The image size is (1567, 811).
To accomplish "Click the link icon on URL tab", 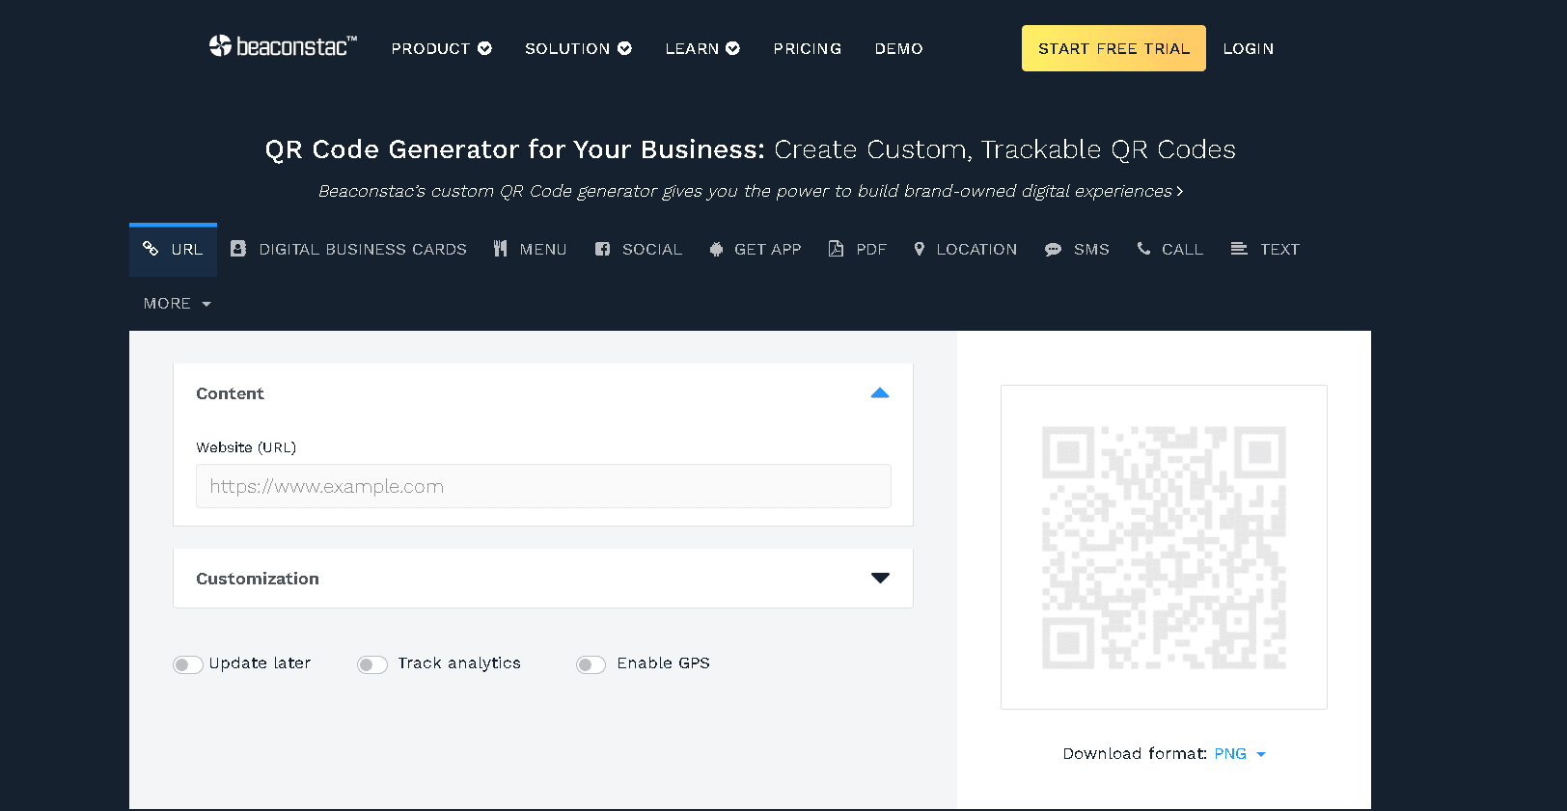I will coord(151,249).
